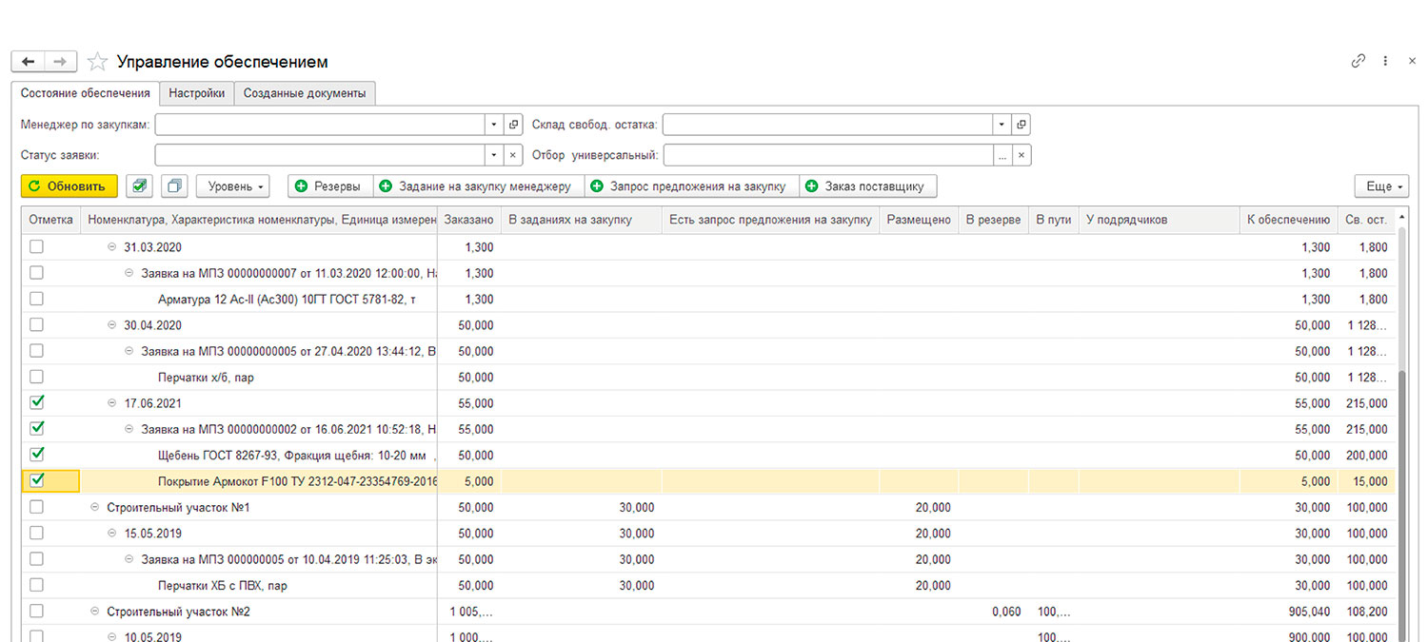
Task: Click the copy link icon
Action: (1359, 61)
